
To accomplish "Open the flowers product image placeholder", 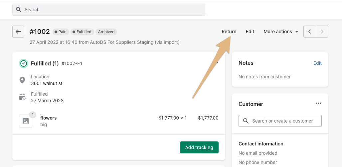I will (x=26, y=121).
